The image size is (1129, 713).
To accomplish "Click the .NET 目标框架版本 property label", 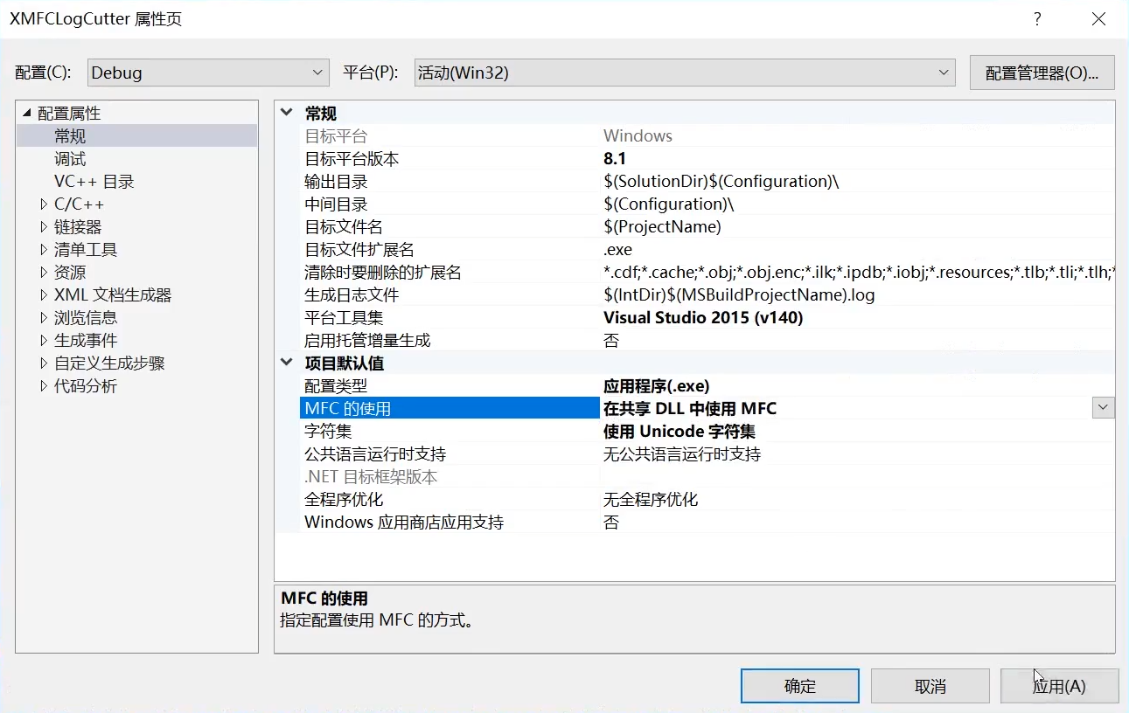I will click(x=371, y=477).
